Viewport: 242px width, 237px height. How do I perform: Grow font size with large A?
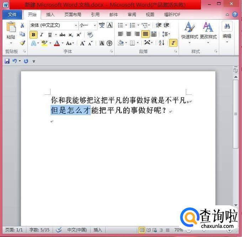pyautogui.click(x=83, y=43)
